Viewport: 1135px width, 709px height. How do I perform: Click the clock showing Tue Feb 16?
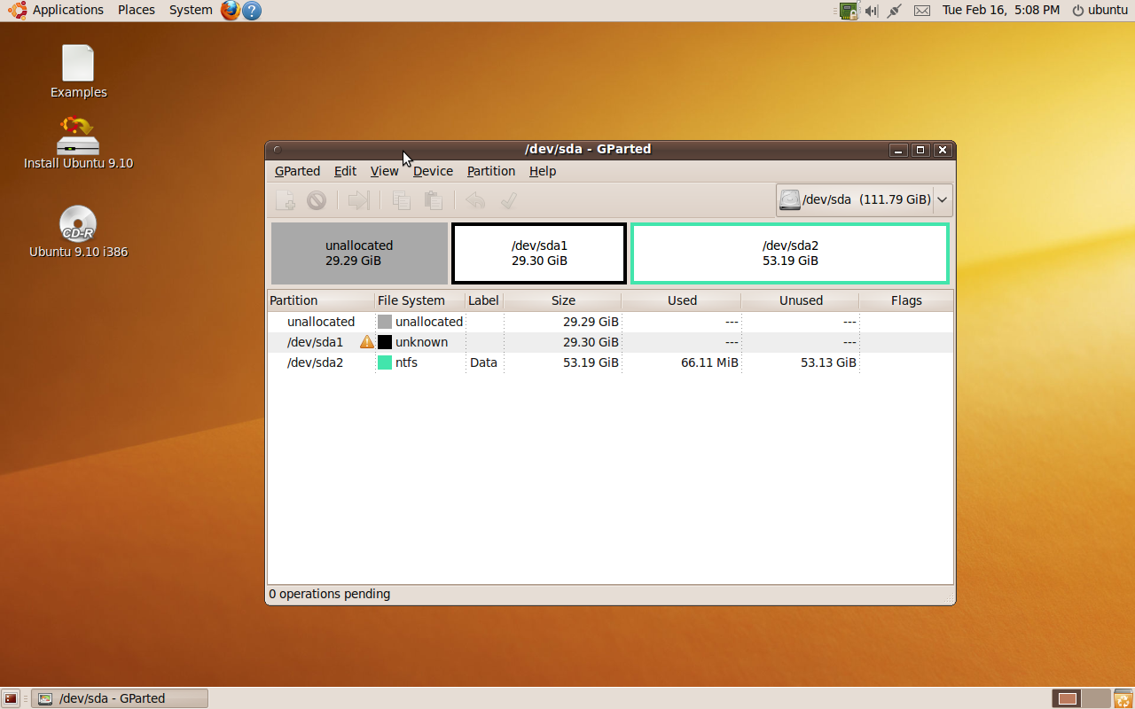[1000, 10]
